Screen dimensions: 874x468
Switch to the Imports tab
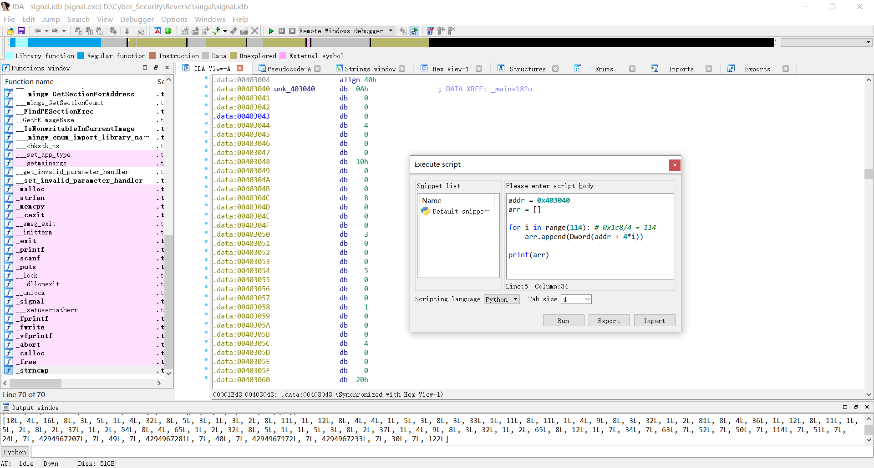(x=681, y=69)
